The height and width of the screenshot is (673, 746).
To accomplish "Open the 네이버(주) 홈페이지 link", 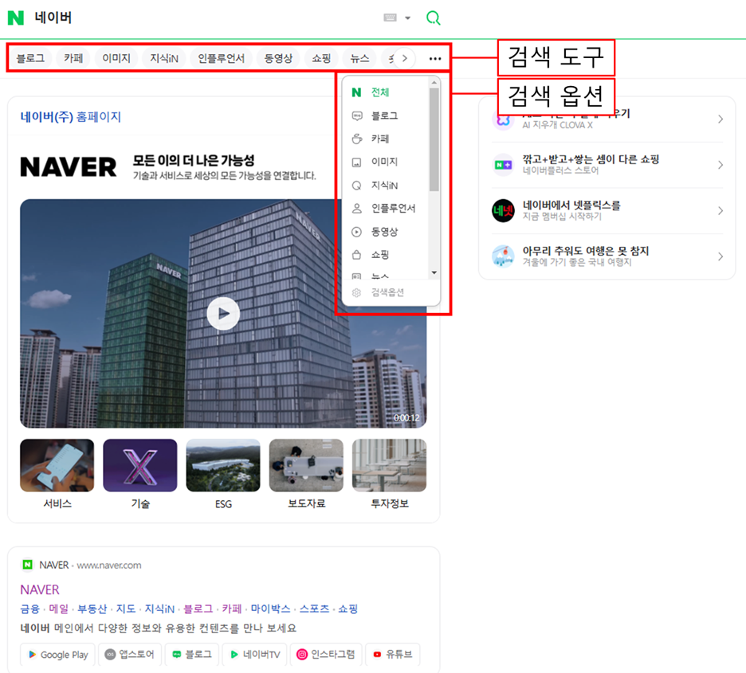I will (x=70, y=116).
